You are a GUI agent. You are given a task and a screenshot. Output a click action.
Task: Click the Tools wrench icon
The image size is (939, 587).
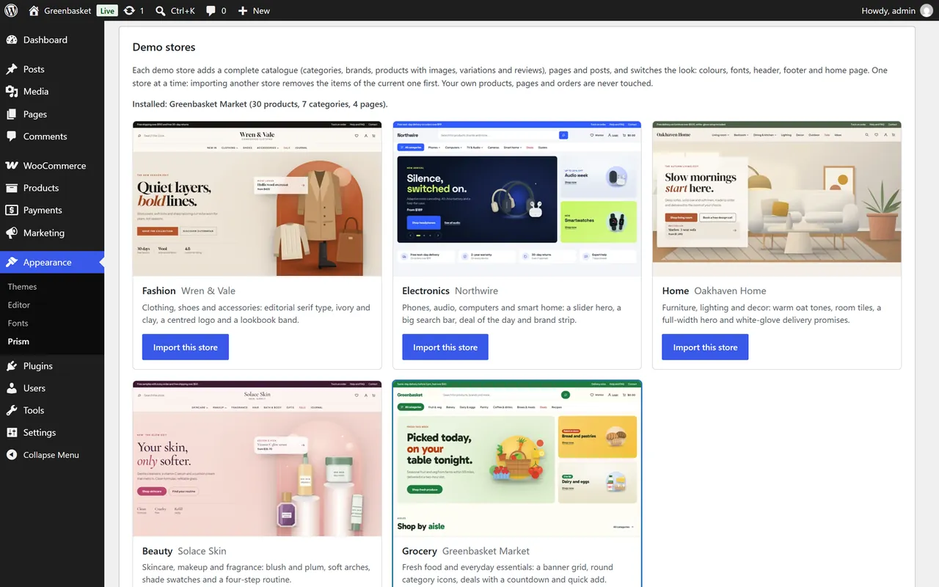12,410
